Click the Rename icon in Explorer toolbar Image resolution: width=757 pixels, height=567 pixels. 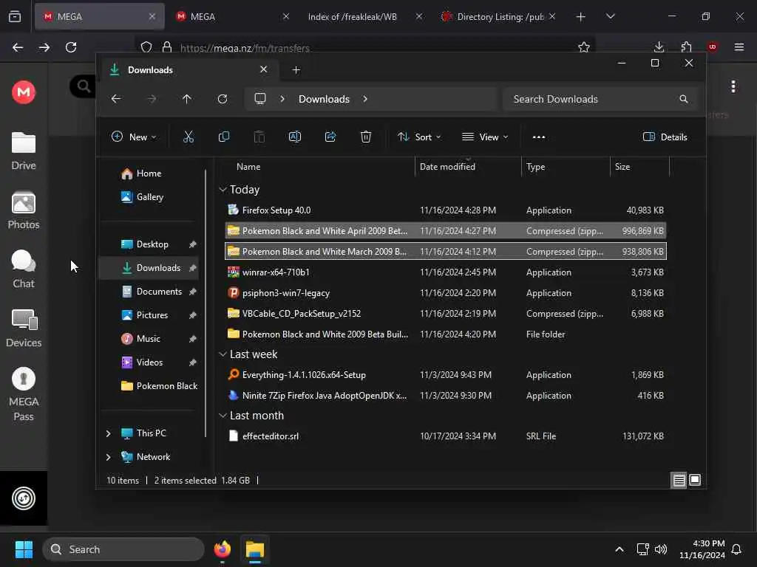tap(294, 137)
